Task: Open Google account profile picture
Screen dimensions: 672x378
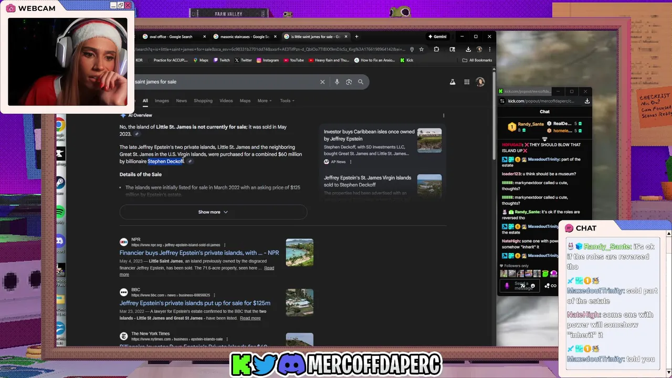Action: (x=480, y=82)
